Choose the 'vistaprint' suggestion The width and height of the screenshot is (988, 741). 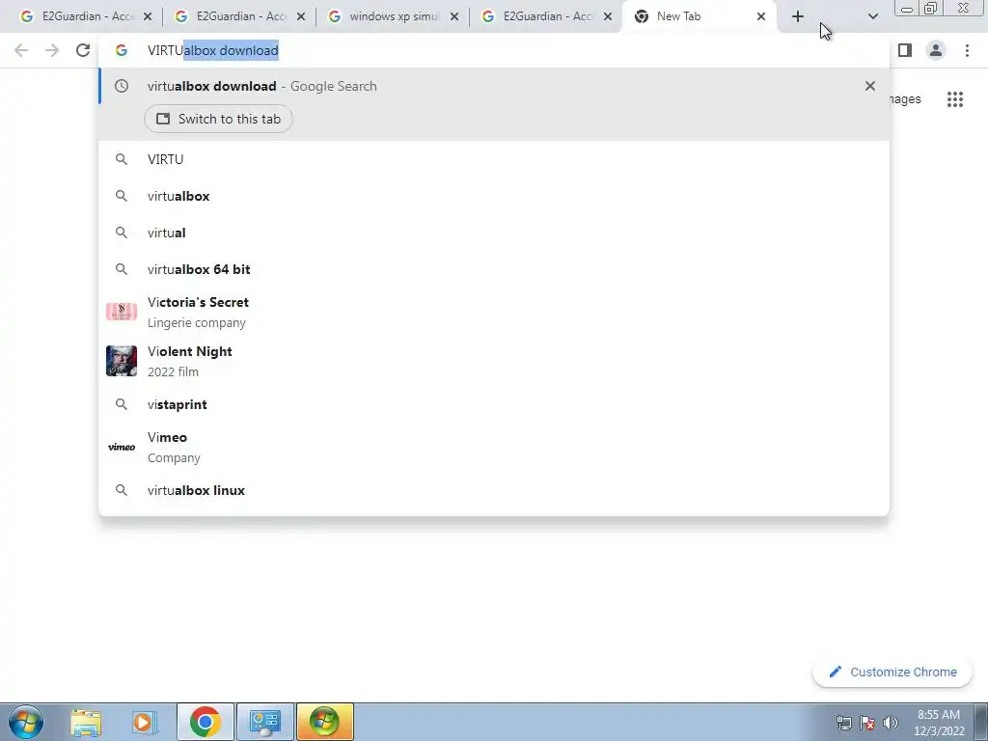point(494,404)
